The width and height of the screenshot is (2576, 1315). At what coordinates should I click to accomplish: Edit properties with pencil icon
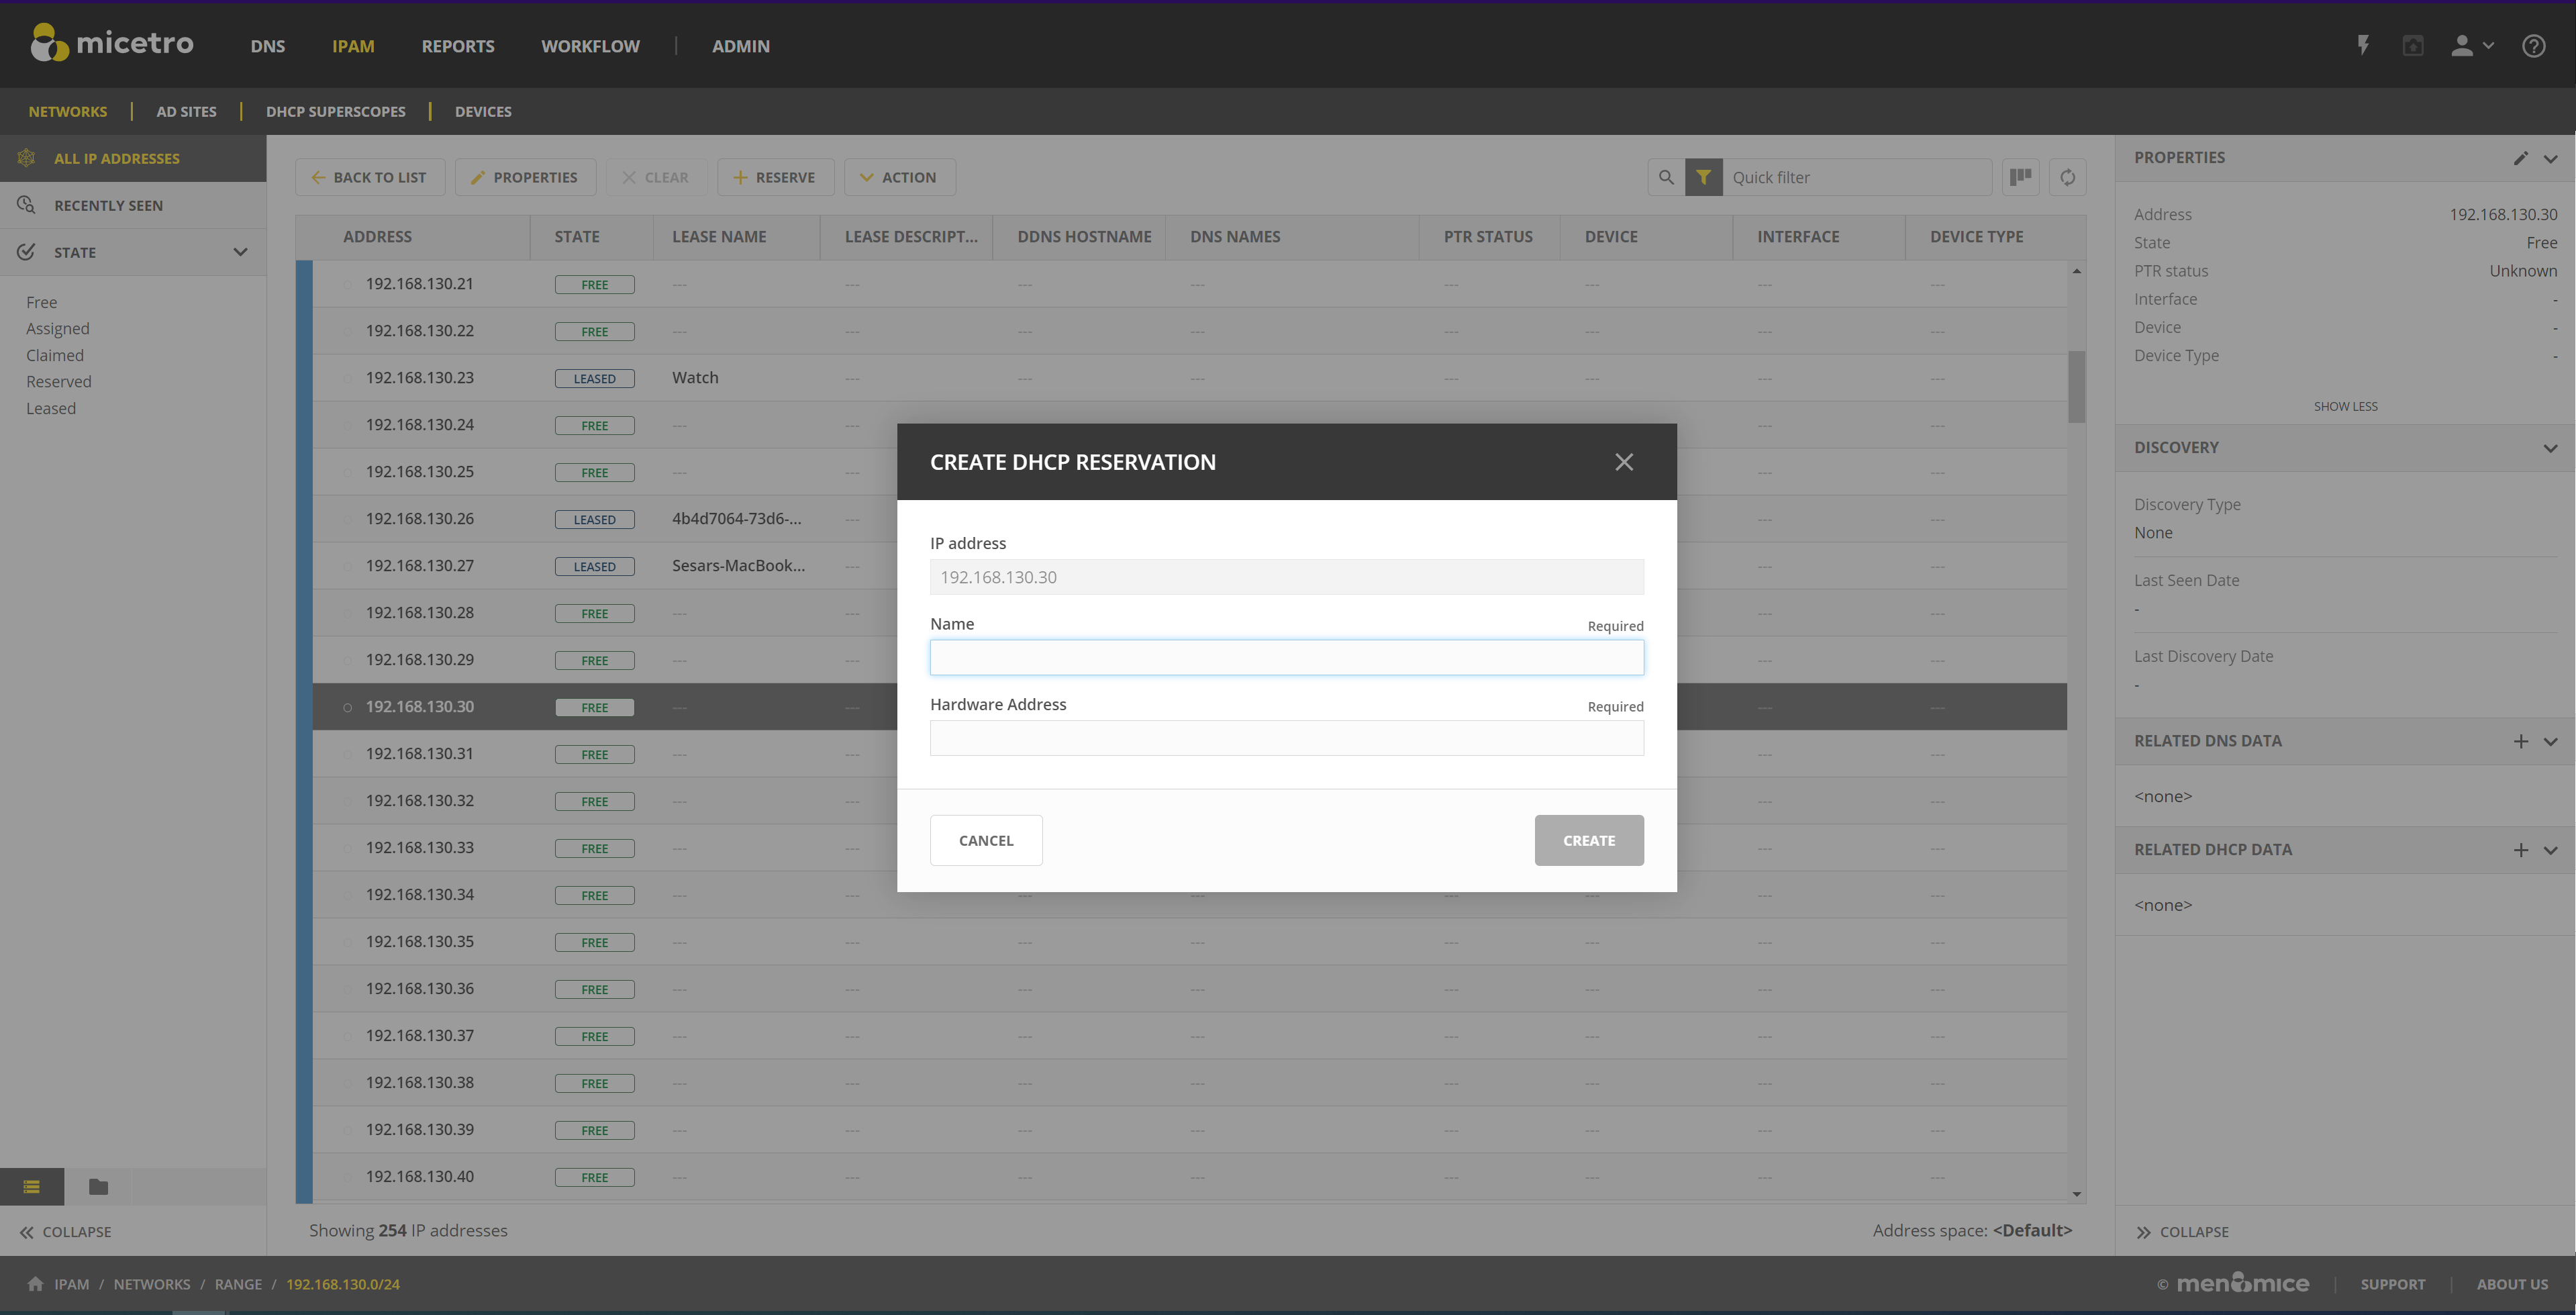click(2520, 158)
